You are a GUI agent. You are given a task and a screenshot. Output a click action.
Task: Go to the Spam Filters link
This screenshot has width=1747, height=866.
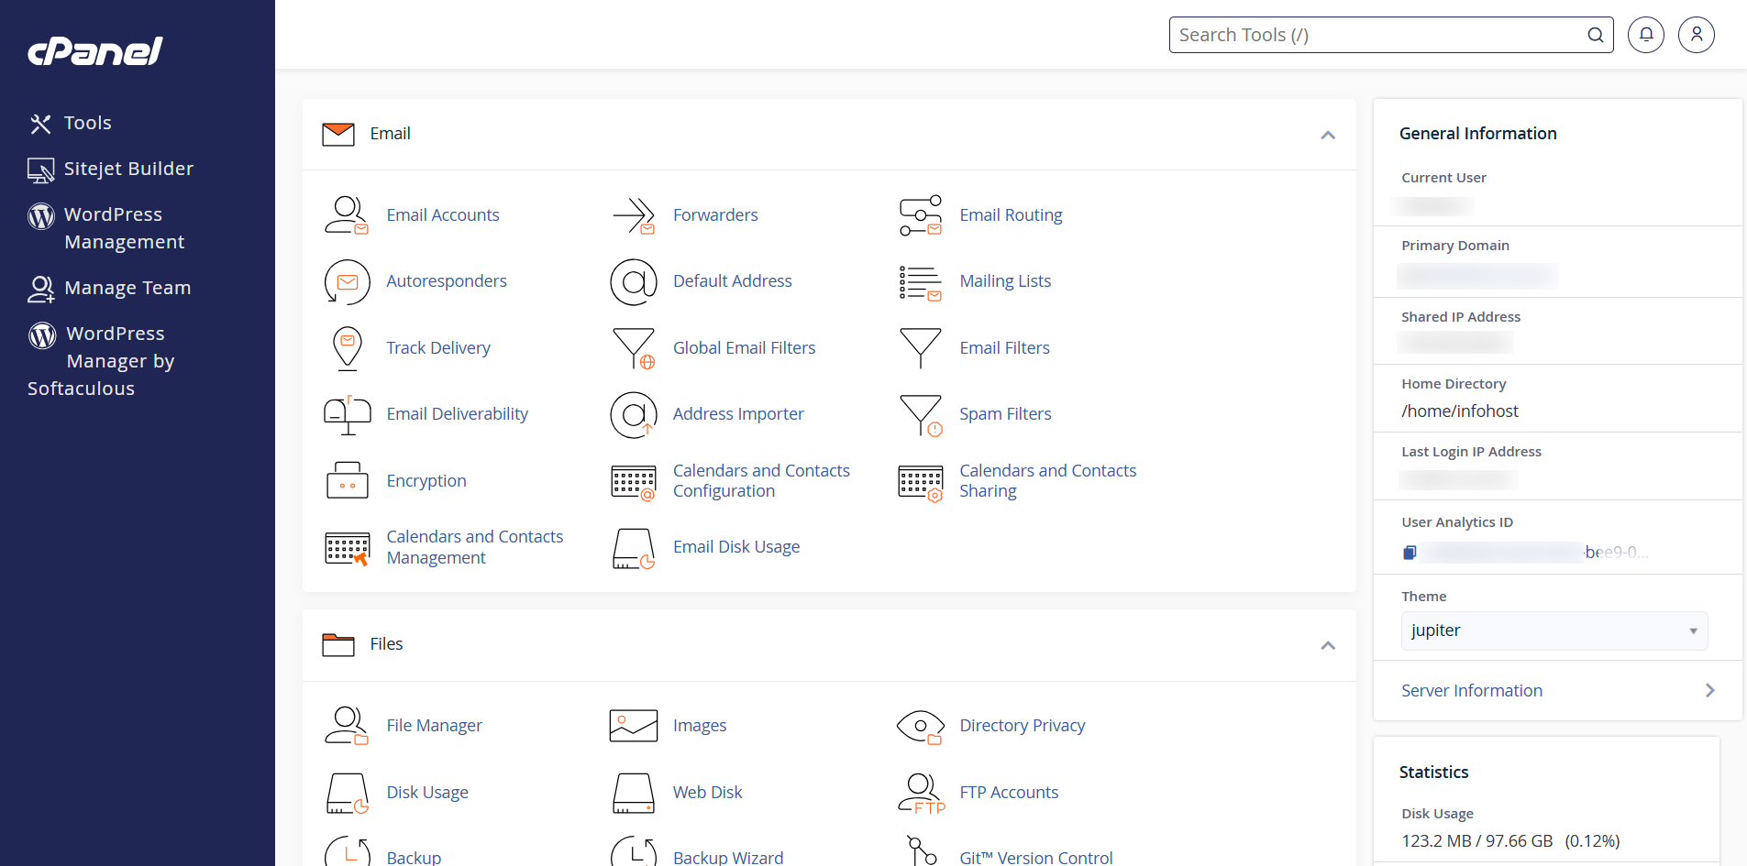pyautogui.click(x=1005, y=414)
